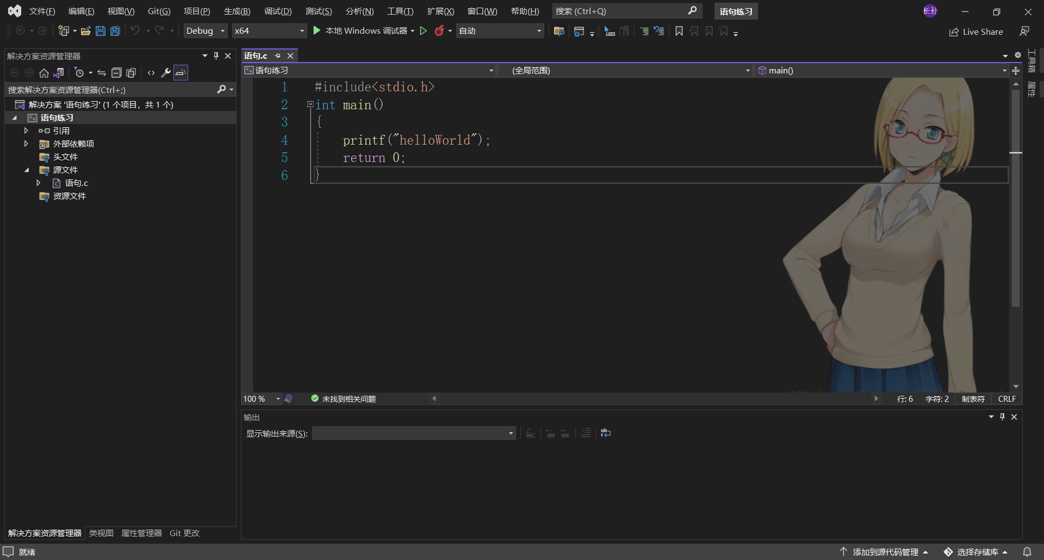The image size is (1044, 560).
Task: Click the View Code icon in Solution Explorer
Action: [151, 72]
